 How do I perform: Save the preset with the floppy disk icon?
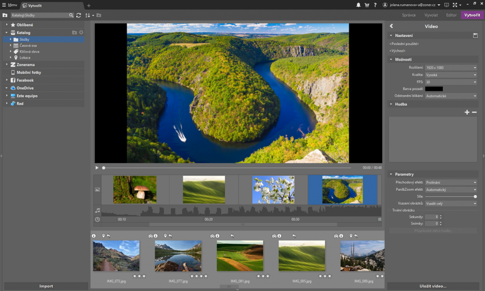tap(475, 35)
